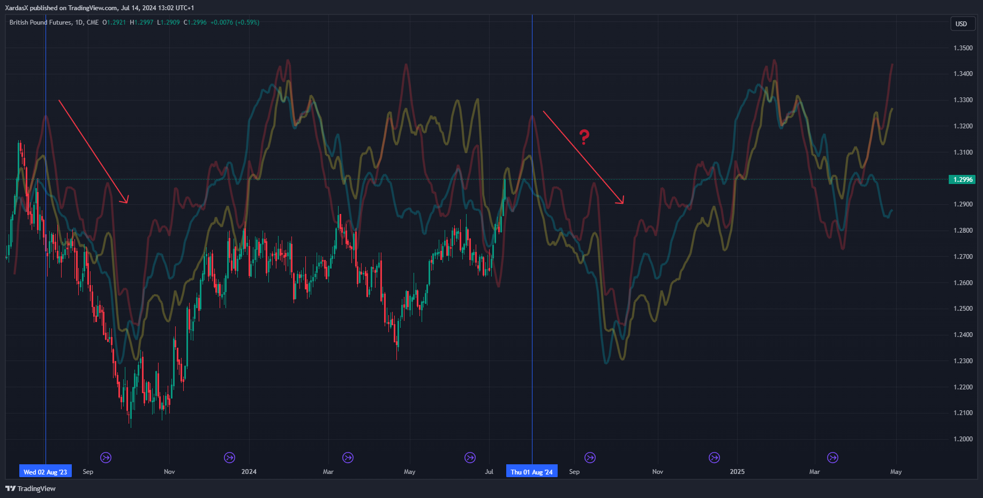Click contract roll icon just before 2024 label
Viewport: 983px width, 498px height.
click(229, 457)
